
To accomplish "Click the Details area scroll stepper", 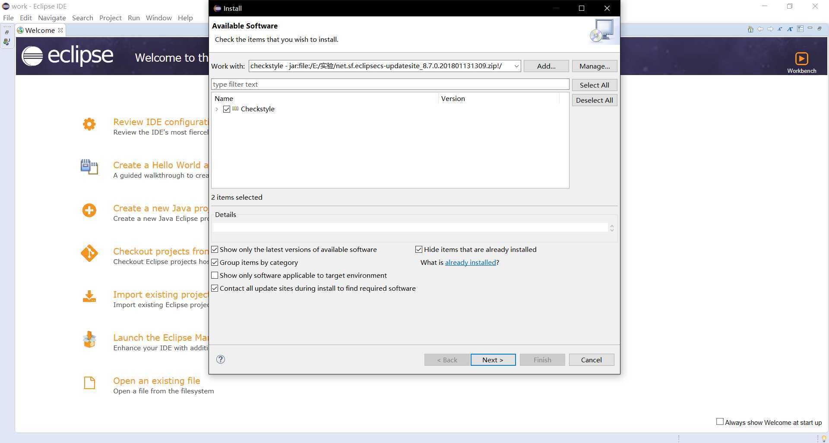I will 612,228.
